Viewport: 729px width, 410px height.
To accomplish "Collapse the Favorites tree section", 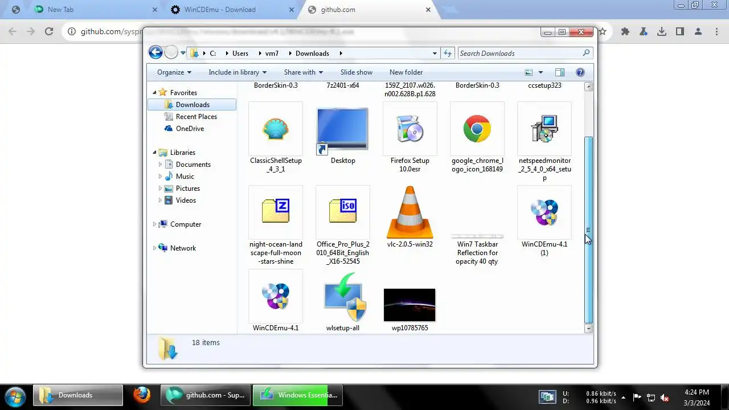I will pyautogui.click(x=154, y=92).
